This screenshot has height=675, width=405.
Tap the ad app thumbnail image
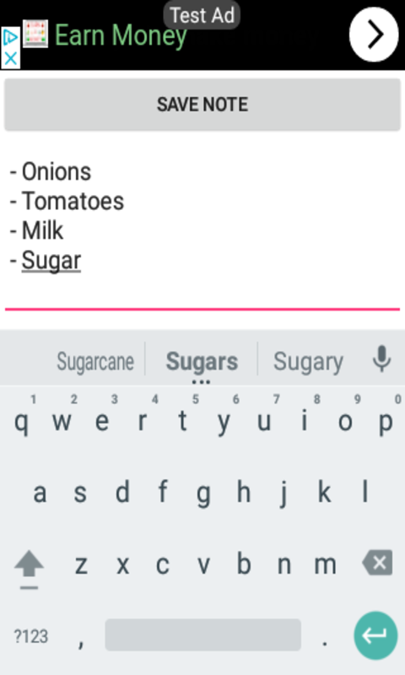click(x=35, y=34)
